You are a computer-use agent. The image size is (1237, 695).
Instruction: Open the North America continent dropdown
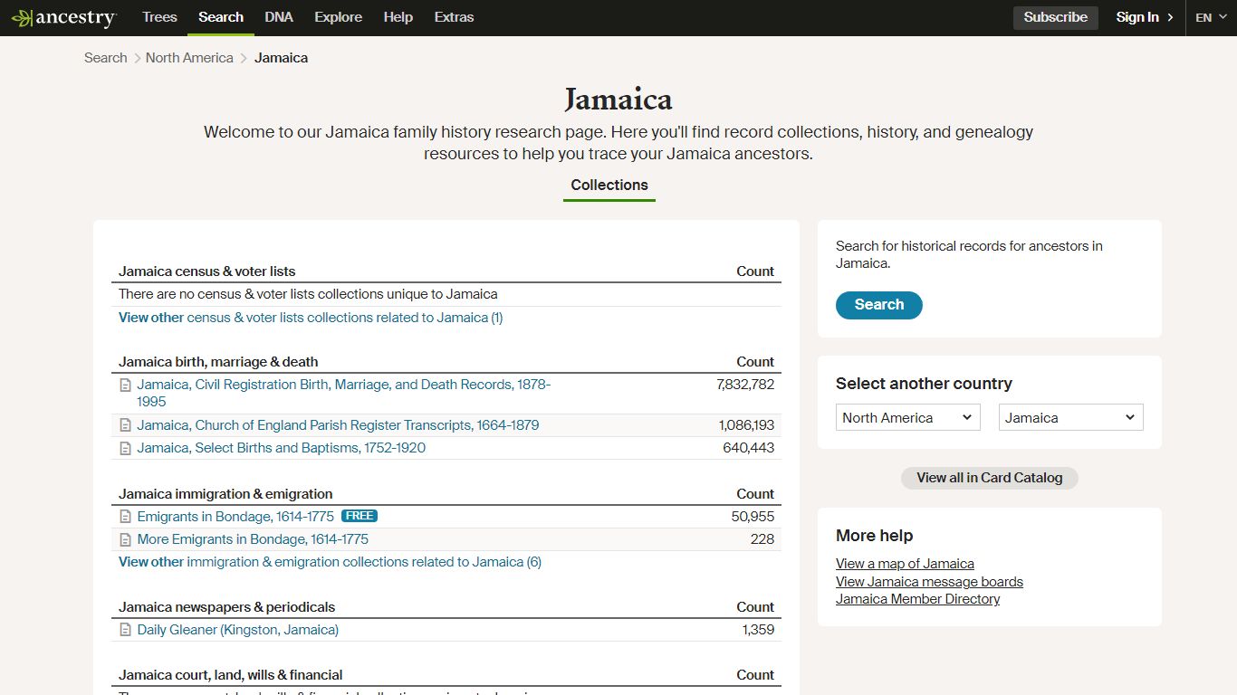pos(908,417)
